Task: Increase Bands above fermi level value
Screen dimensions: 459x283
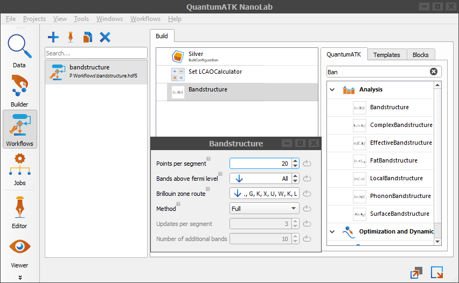Action: (295, 176)
